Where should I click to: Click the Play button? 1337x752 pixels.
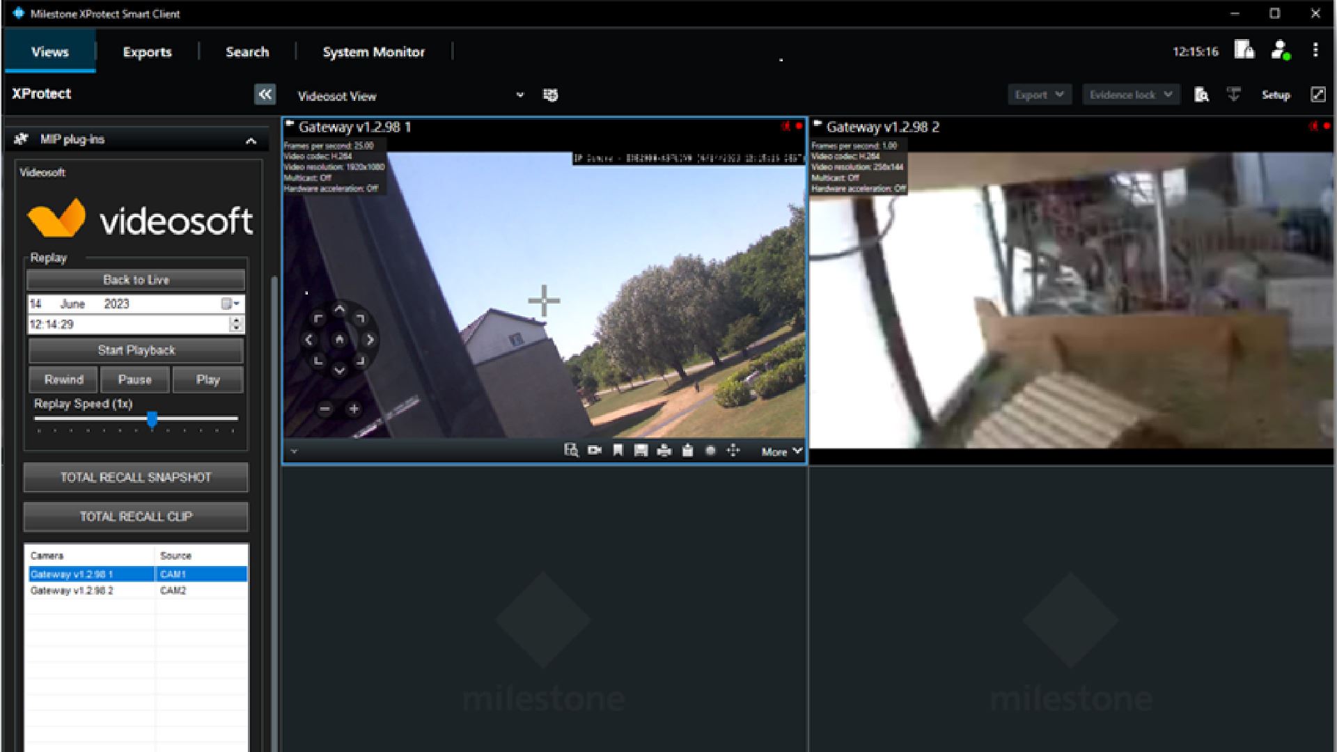(x=208, y=379)
